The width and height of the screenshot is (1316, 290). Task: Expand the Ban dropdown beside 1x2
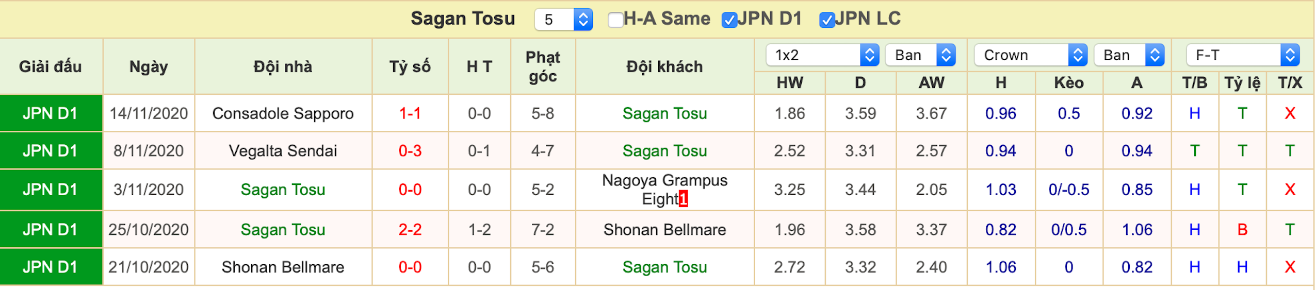tap(920, 55)
